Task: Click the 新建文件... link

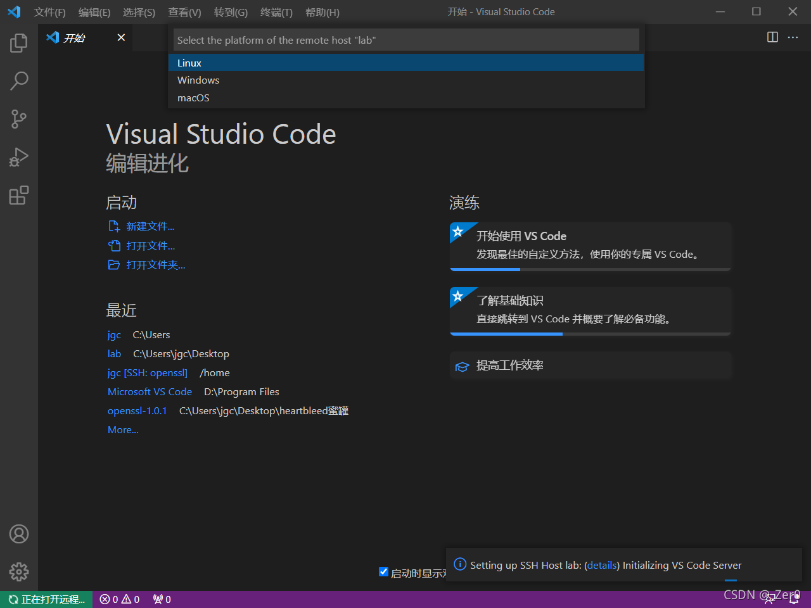Action: click(150, 226)
